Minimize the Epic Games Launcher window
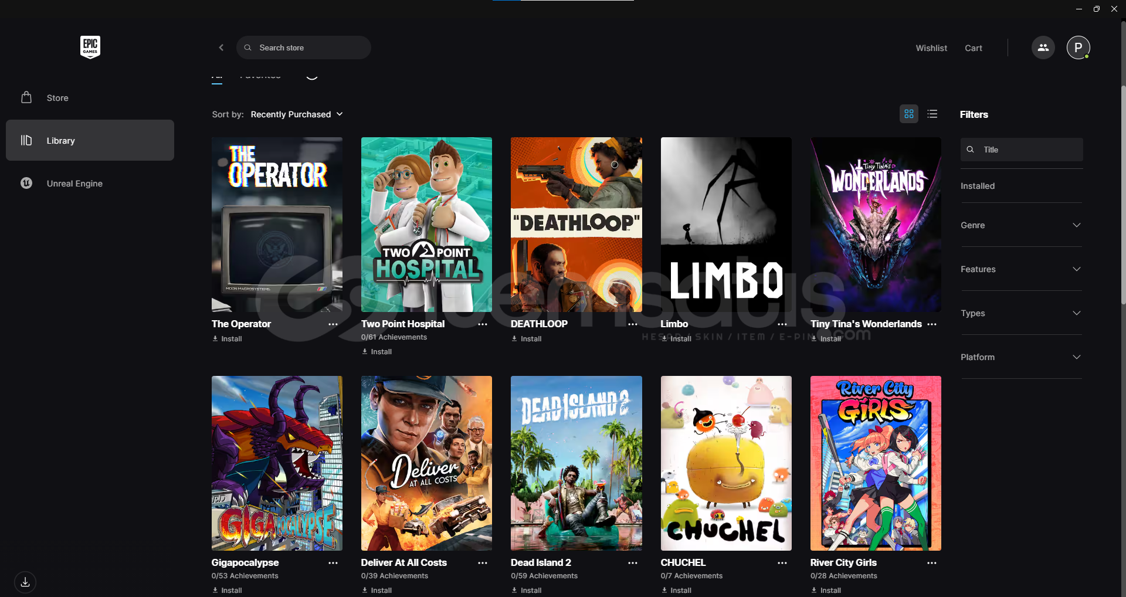This screenshot has width=1126, height=597. point(1079,9)
